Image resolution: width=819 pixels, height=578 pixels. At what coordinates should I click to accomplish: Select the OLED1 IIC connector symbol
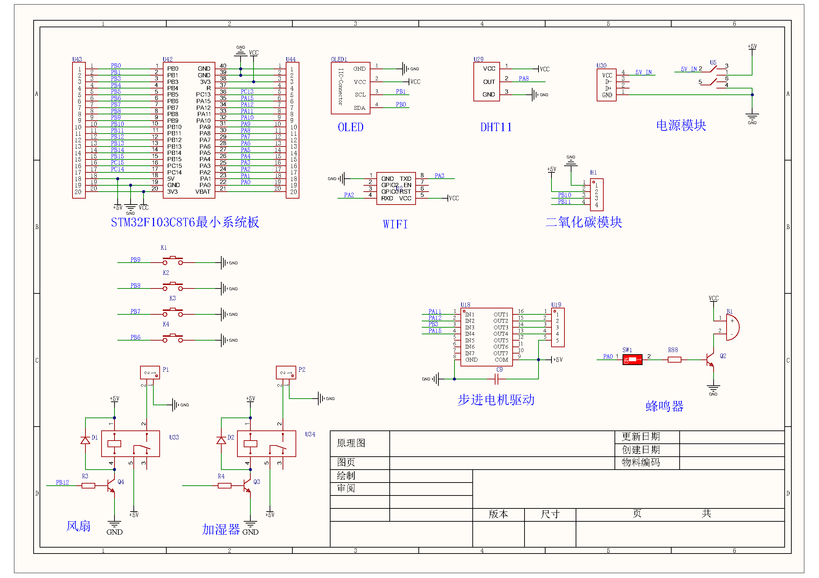point(350,88)
